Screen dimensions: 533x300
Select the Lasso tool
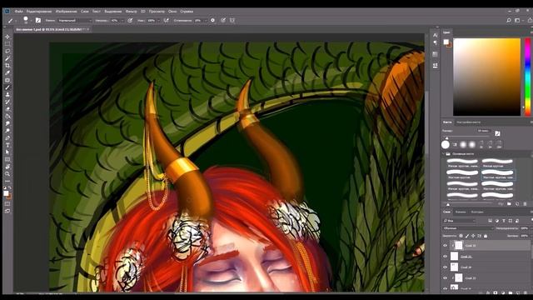pos(7,51)
